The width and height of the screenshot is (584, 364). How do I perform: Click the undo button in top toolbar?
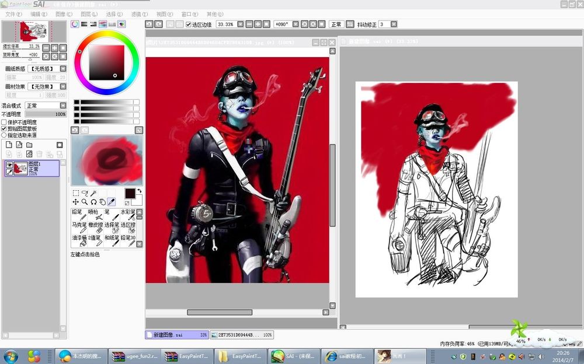tap(149, 24)
